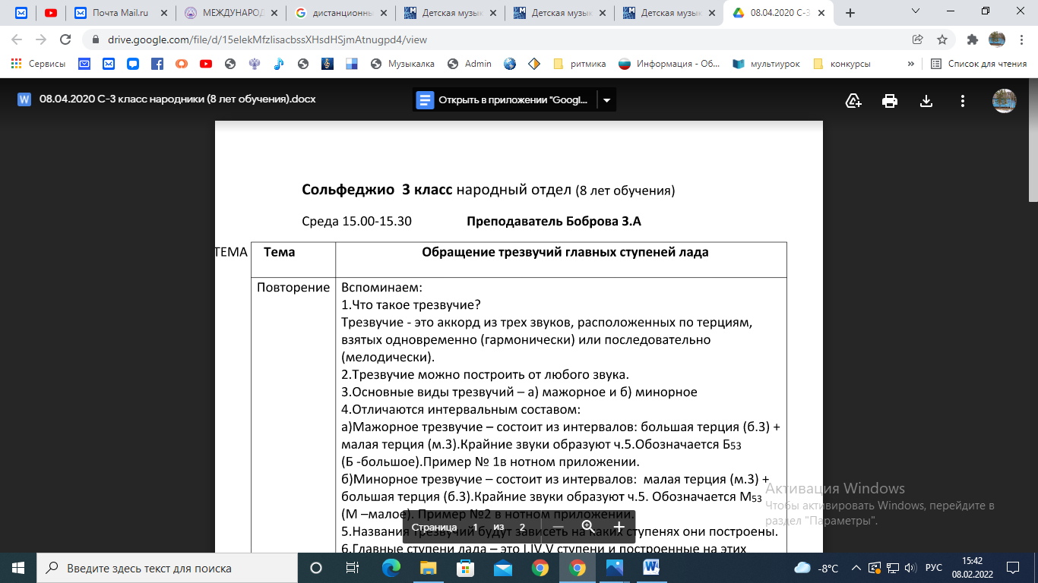Open the blue music note bookmark icon
1038x583 pixels.
[x=278, y=64]
